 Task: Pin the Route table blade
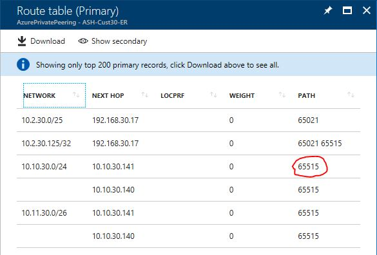(x=328, y=10)
